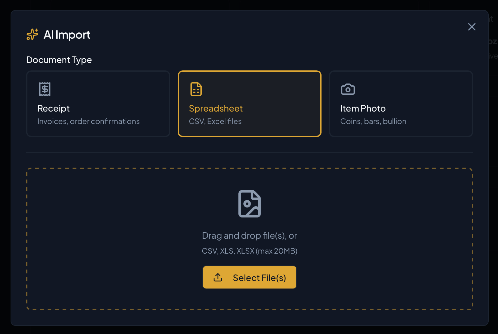Deselect the highlighted Spreadsheet option

click(249, 104)
